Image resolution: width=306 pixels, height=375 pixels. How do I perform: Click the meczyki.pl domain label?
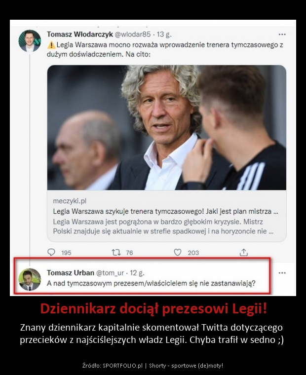[x=70, y=201]
